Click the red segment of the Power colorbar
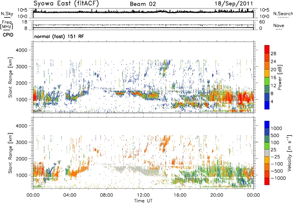 pos(267,49)
